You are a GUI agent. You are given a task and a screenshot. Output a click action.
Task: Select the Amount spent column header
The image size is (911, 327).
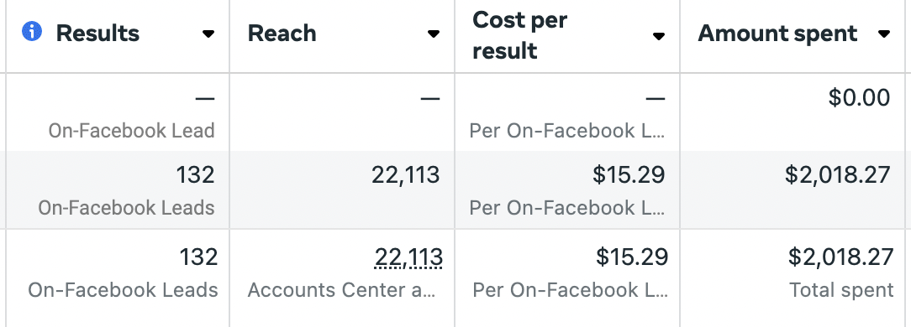(x=777, y=33)
